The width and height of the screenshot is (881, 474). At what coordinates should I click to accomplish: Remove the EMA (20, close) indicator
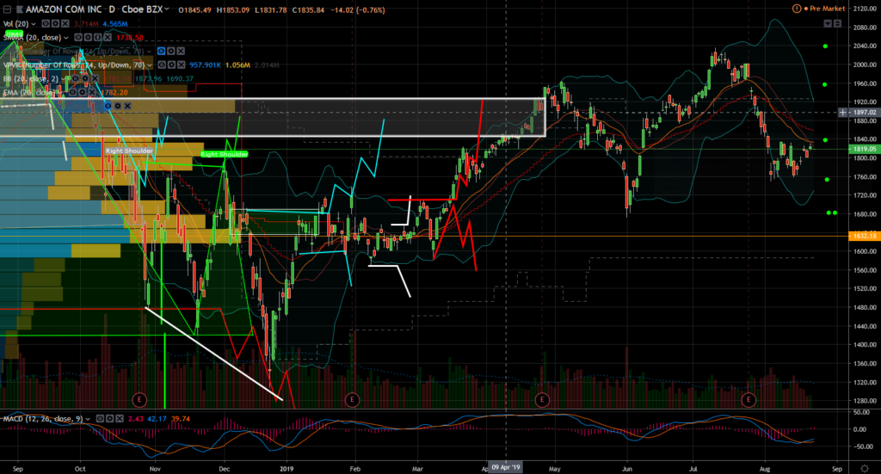[91, 92]
